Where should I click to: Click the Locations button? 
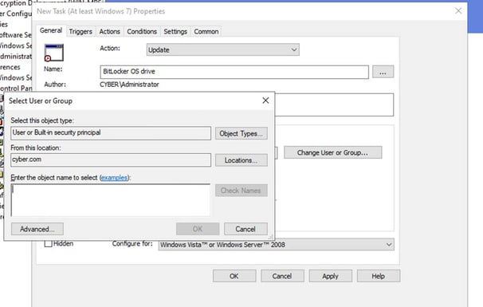(241, 160)
